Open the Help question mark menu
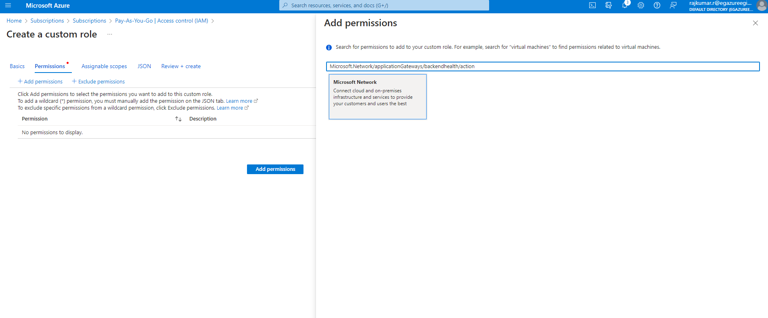The image size is (768, 318). [657, 6]
